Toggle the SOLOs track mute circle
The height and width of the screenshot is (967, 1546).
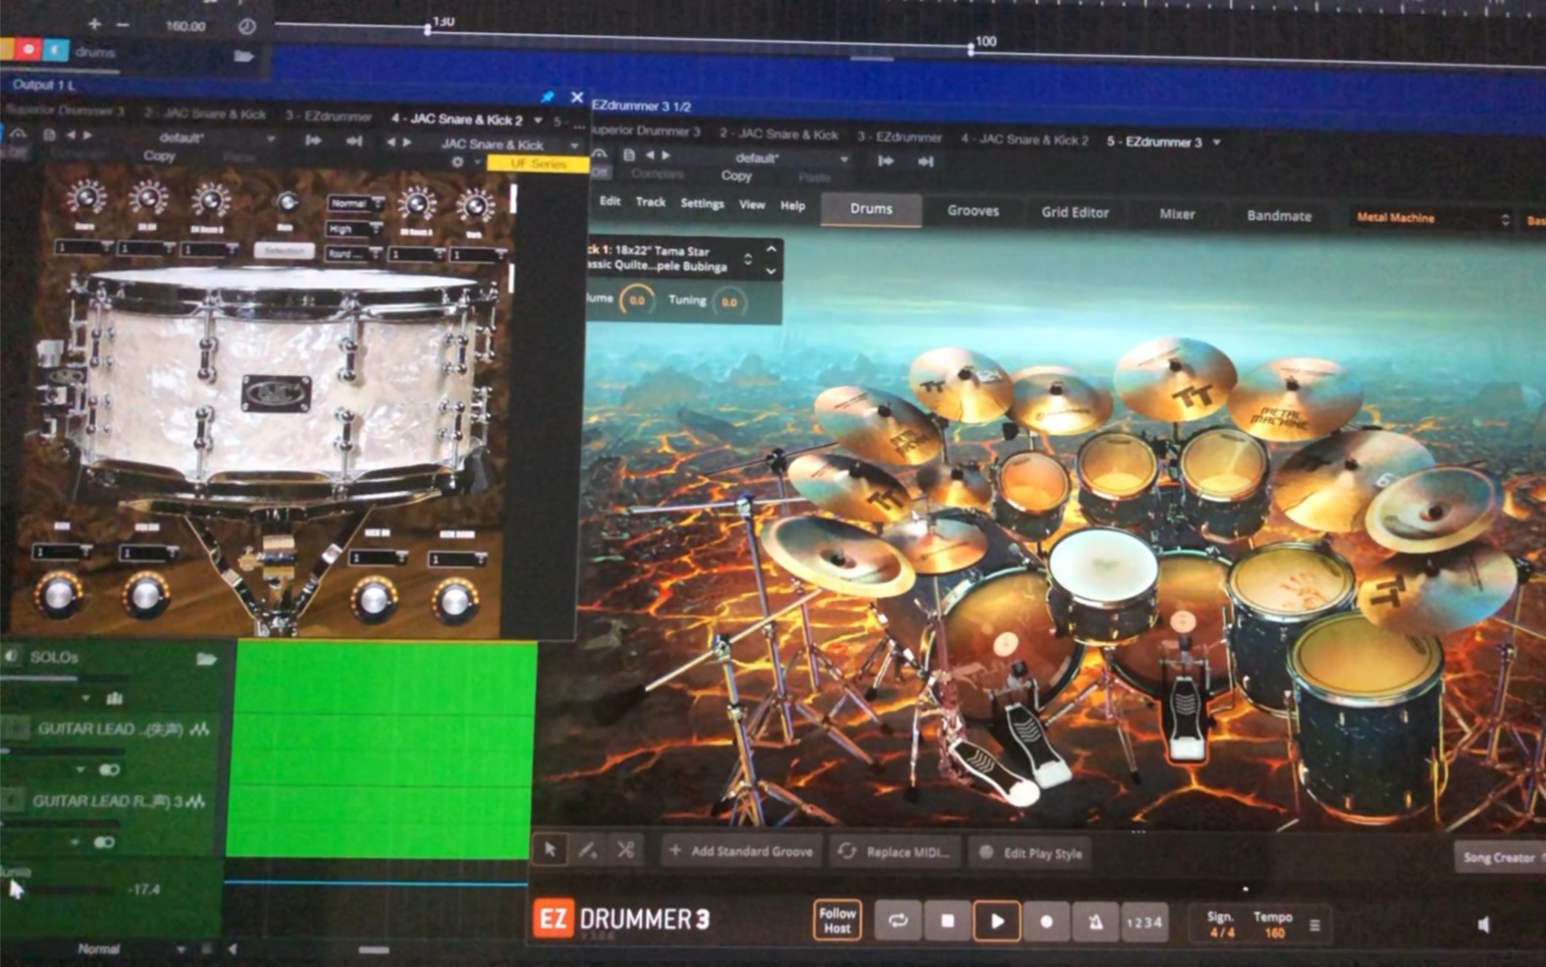[x=12, y=656]
